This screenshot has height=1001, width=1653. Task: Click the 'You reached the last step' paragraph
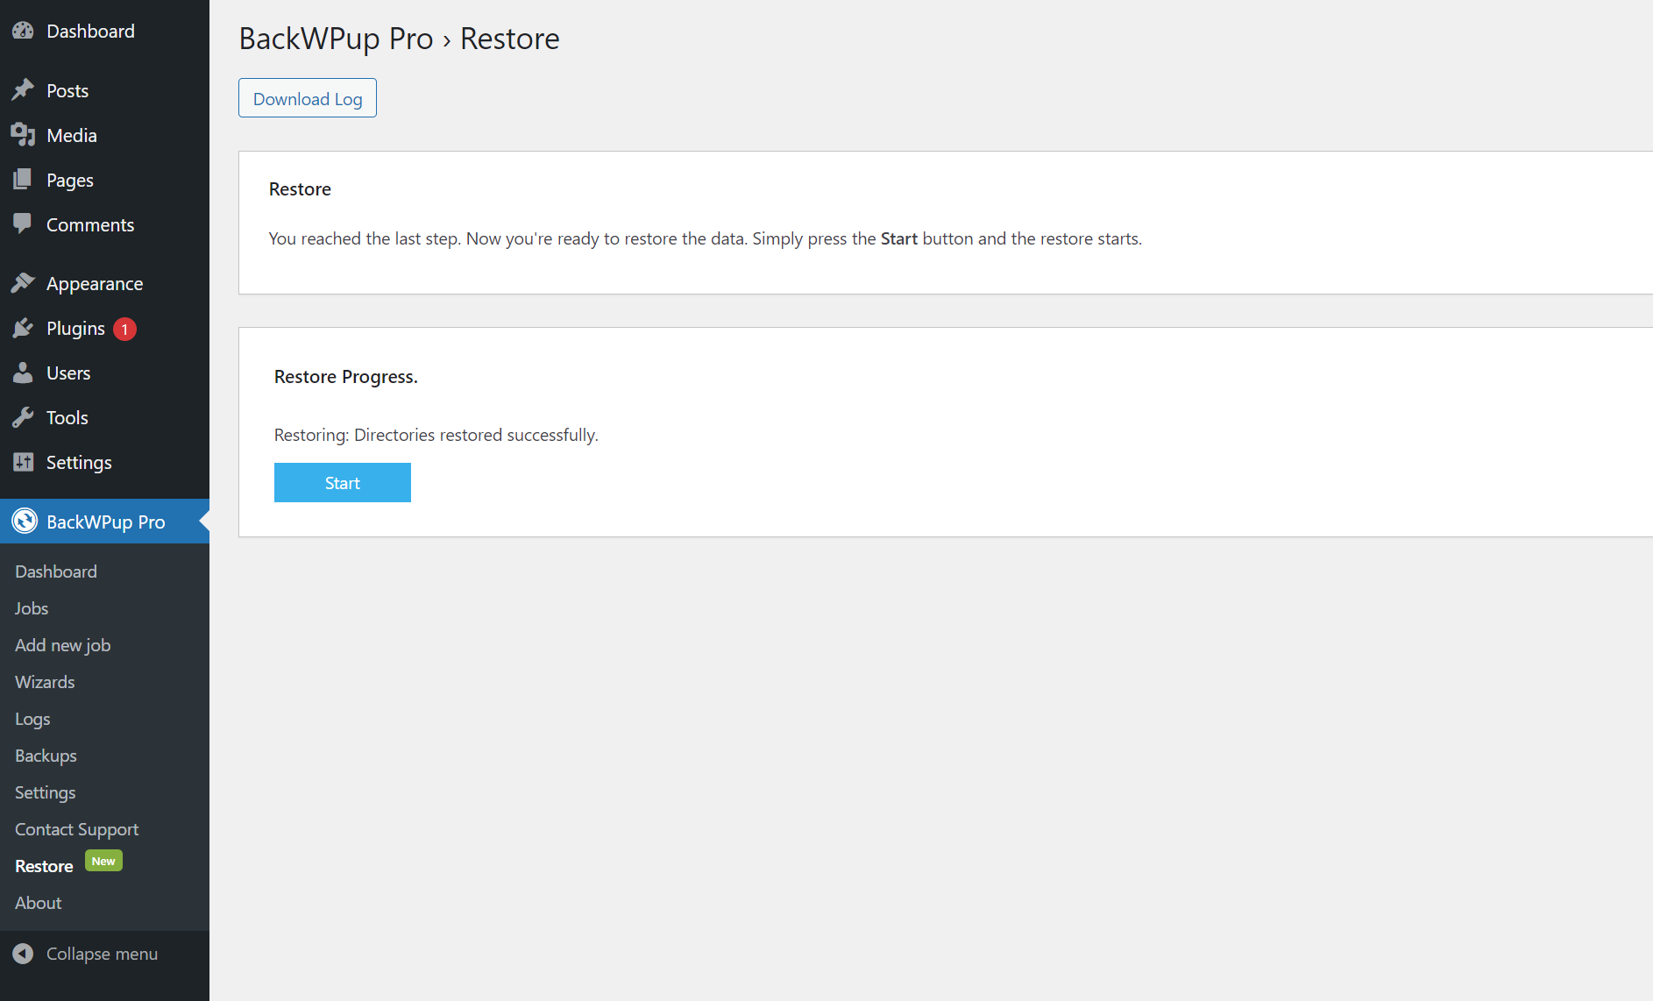click(x=706, y=238)
